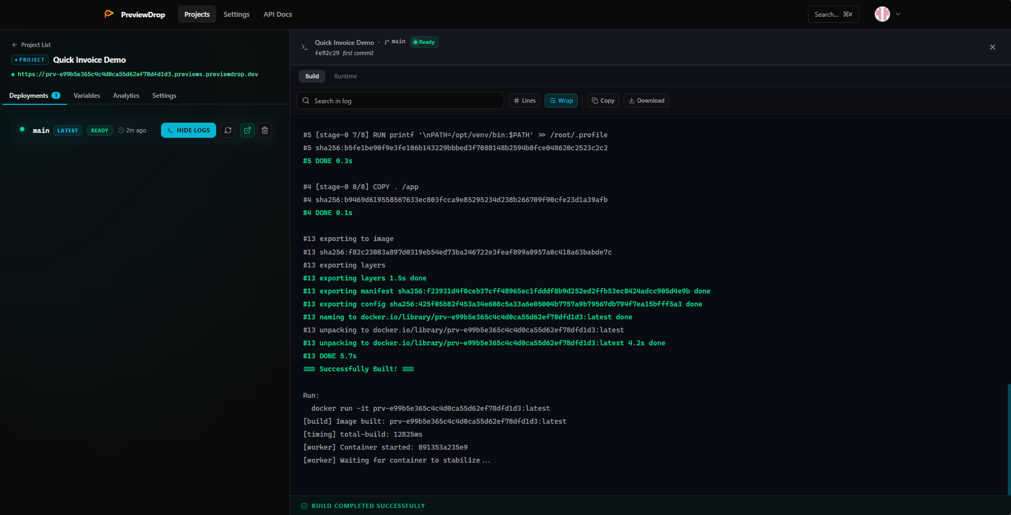
Task: Delete the main deployment with trash icon
Action: tap(265, 130)
